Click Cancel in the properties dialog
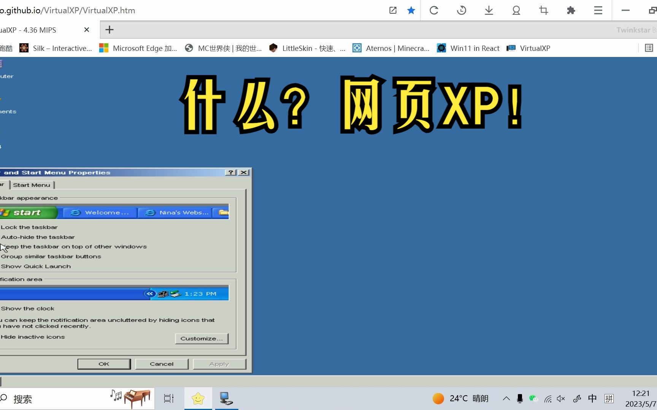657x410 pixels. 162,364
